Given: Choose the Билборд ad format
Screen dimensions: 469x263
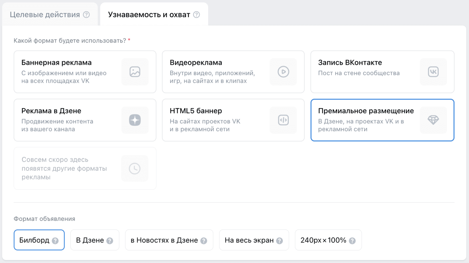Looking at the screenshot, I should point(34,240).
